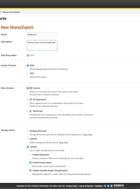
Task: Click the Name input field
Action: point(42,34)
